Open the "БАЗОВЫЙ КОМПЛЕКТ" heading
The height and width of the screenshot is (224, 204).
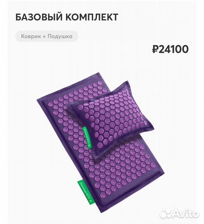click(67, 17)
